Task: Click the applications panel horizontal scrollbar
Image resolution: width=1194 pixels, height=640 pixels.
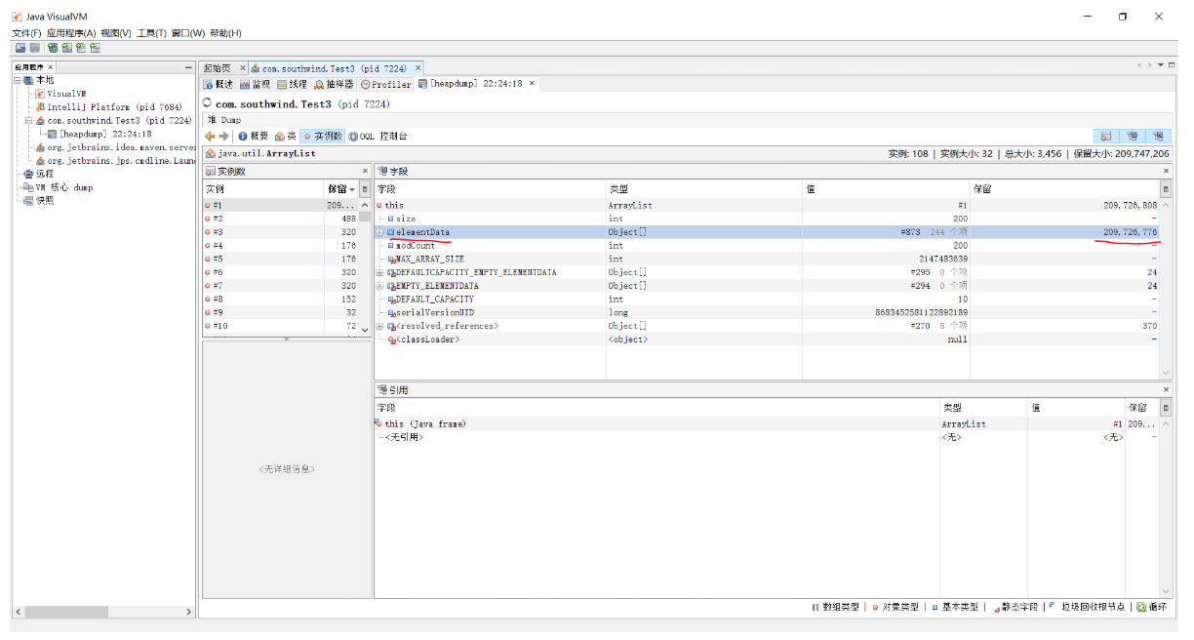Action: point(103,612)
